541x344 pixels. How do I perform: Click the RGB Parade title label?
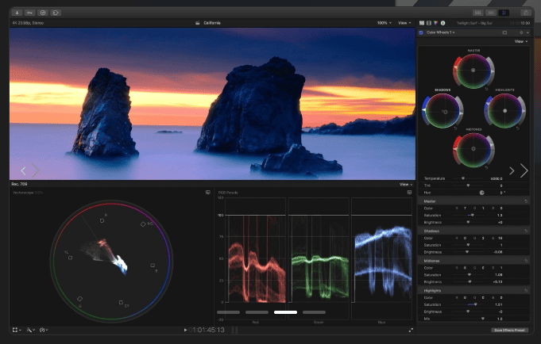click(228, 193)
